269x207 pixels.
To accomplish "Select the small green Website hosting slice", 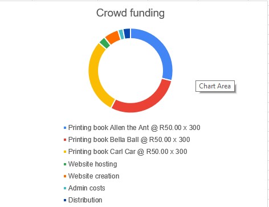I will [105, 43].
